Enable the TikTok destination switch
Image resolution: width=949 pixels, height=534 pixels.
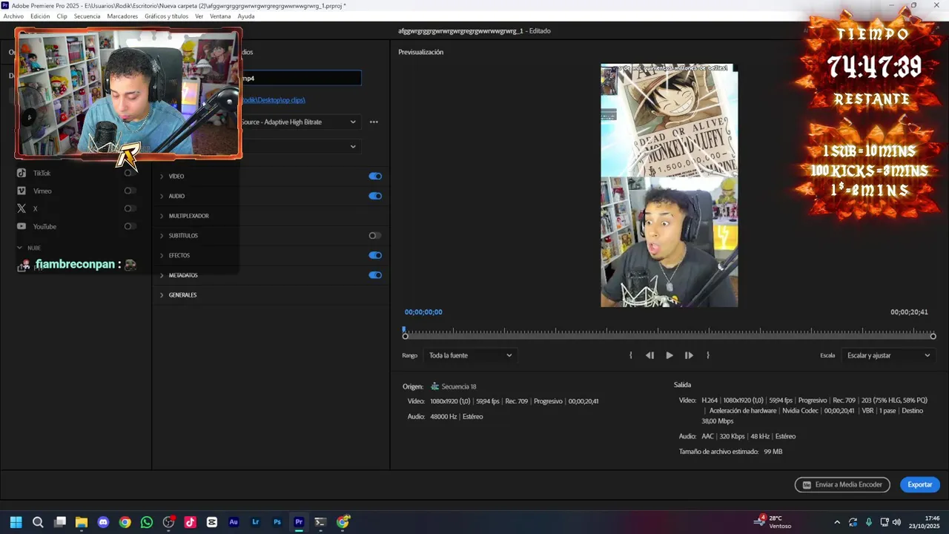coord(130,173)
